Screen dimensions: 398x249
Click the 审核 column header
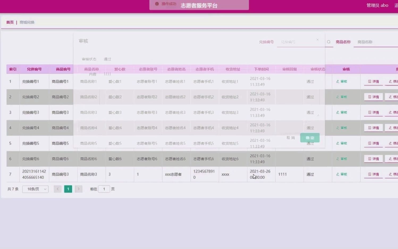346,69
